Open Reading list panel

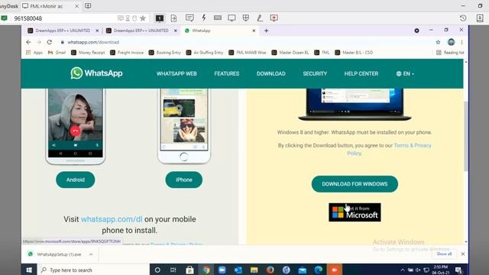coord(450,53)
